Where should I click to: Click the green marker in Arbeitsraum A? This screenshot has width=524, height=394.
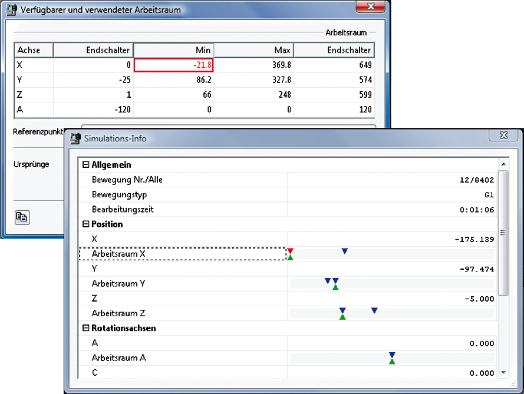[x=392, y=362]
